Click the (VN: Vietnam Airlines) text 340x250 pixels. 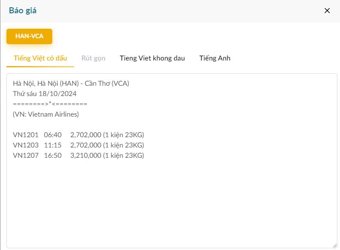[46, 114]
